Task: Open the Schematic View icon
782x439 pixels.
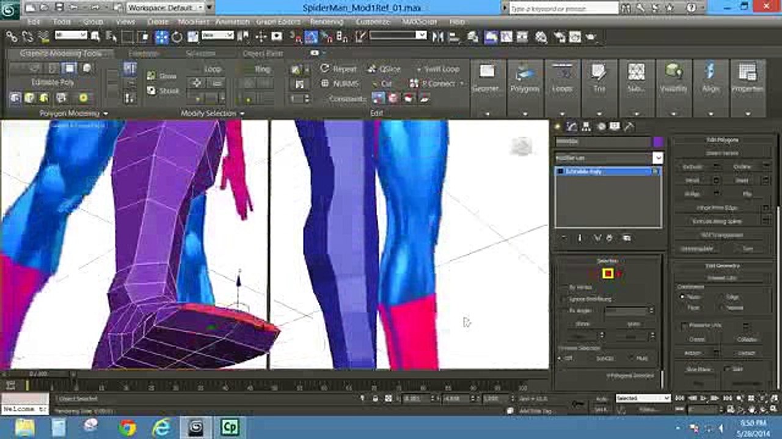Action: coord(524,37)
